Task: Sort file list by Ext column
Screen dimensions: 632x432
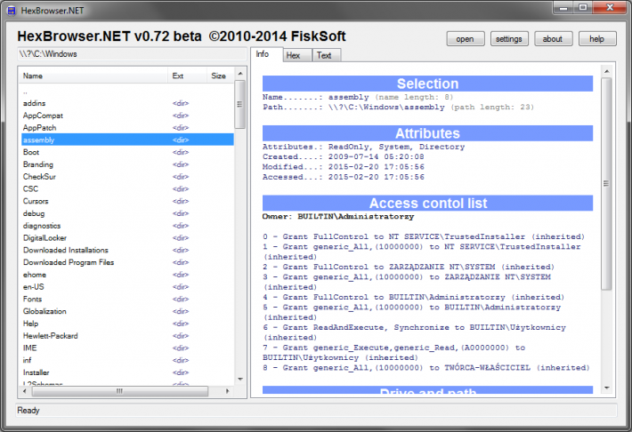Action: click(188, 76)
